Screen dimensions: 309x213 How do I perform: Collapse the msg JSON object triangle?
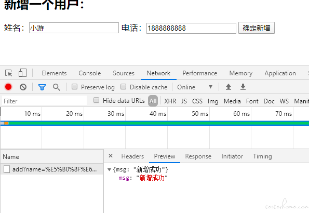click(109, 169)
